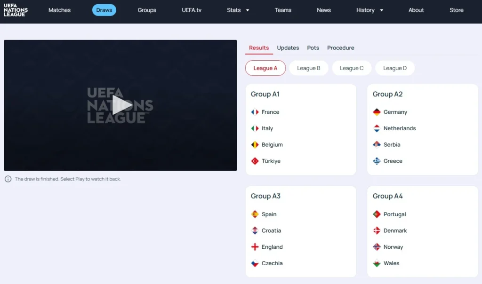Click the England flag icon
Screen dimensions: 482x284
pos(255,247)
